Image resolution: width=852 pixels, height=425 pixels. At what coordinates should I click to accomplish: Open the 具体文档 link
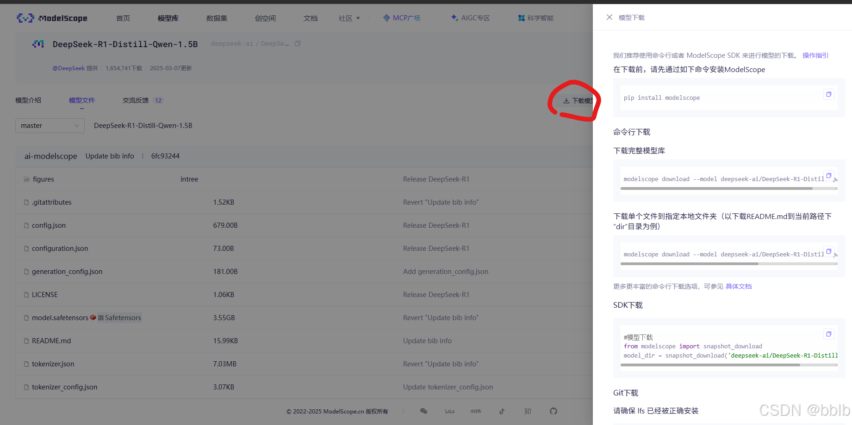[739, 286]
